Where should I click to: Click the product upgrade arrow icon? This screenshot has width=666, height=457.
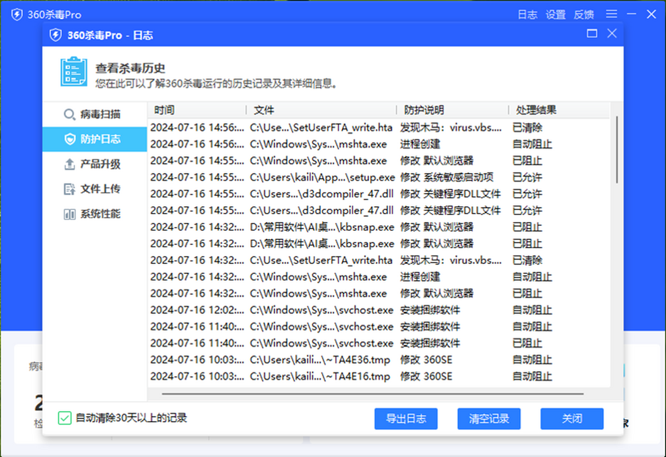pos(70,164)
